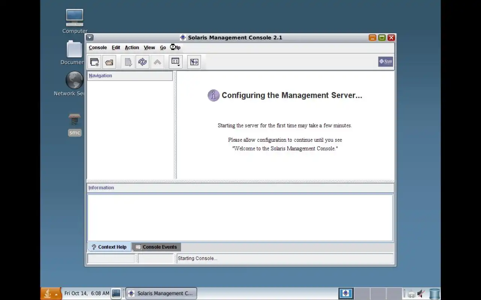481x300 pixels.
Task: Close the Solaris Management Console window
Action: [391, 37]
